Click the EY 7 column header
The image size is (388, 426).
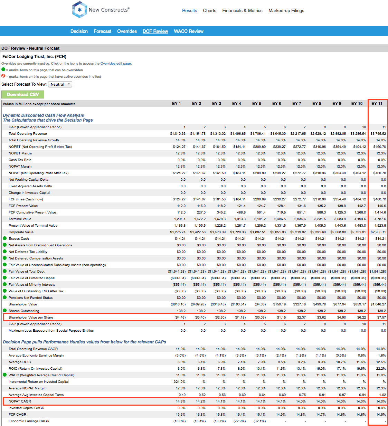pos(297,104)
